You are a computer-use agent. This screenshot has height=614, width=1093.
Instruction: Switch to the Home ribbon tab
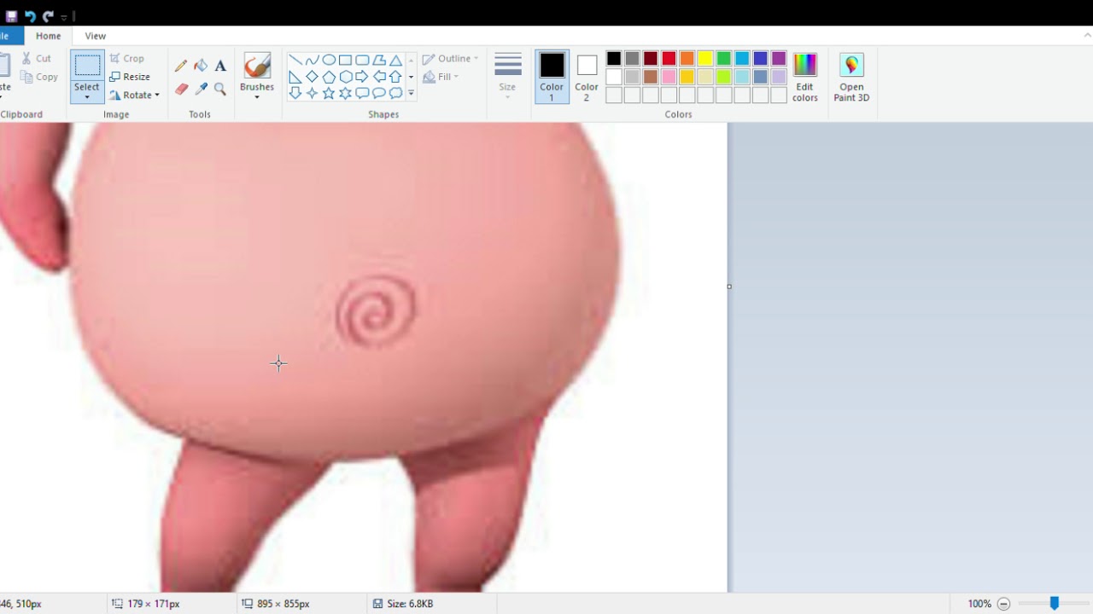(48, 36)
